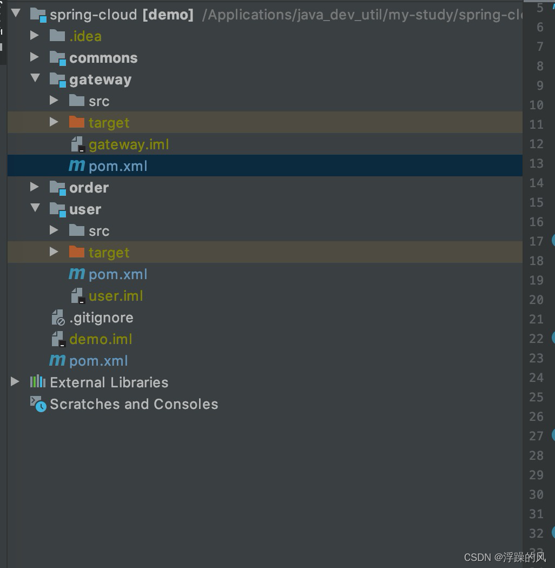Select the commons module label
Screen dimensions: 555x568
pyautogui.click(x=103, y=58)
